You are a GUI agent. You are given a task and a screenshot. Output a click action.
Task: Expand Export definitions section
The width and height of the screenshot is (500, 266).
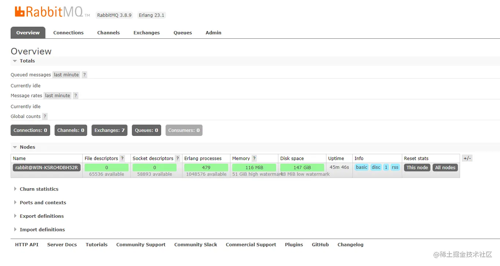point(39,216)
